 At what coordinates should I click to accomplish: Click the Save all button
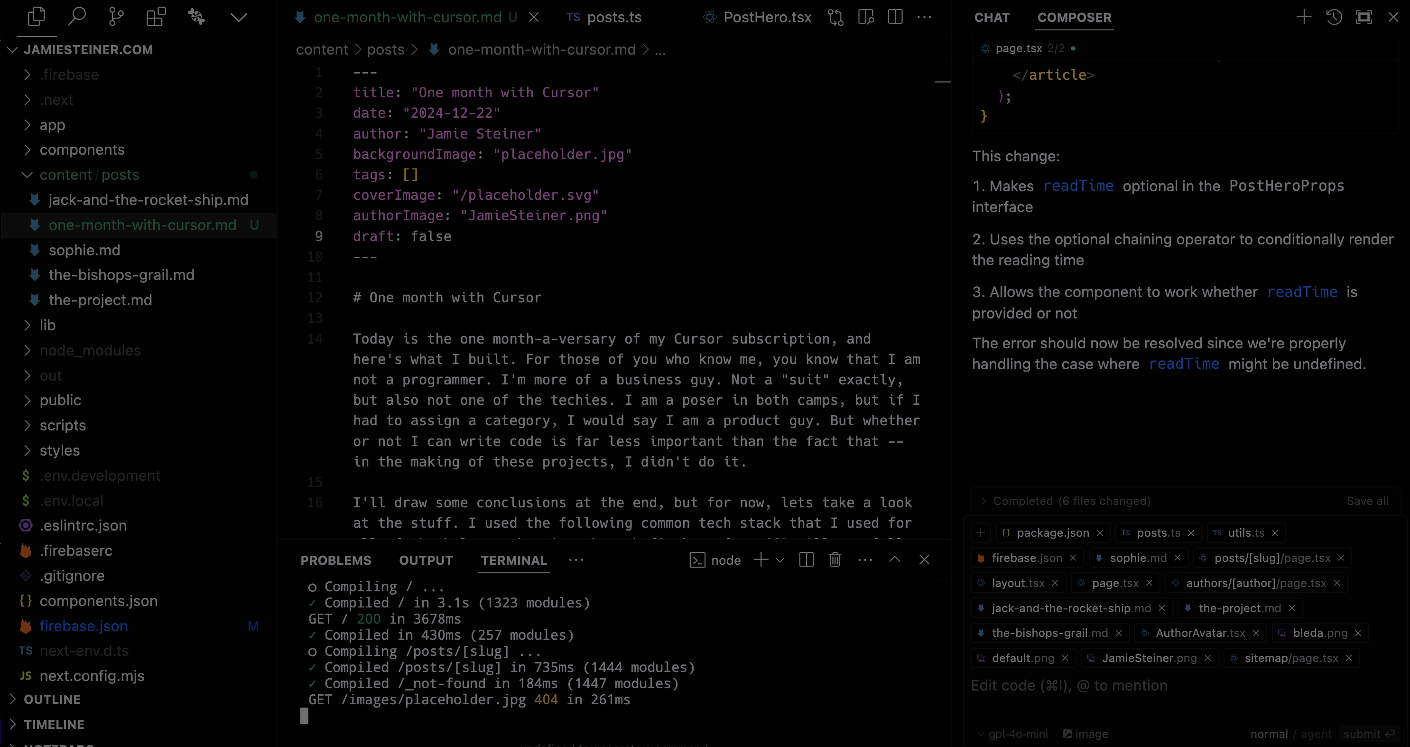(x=1367, y=501)
